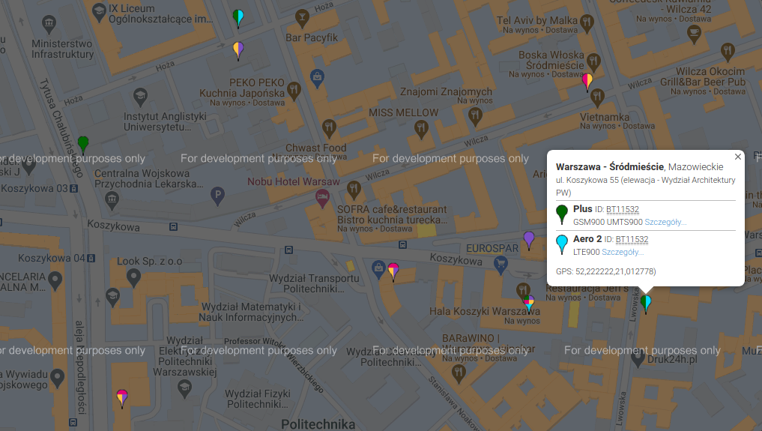Click the Wydział Matematyki school icon
The image size is (762, 431).
coord(112,298)
